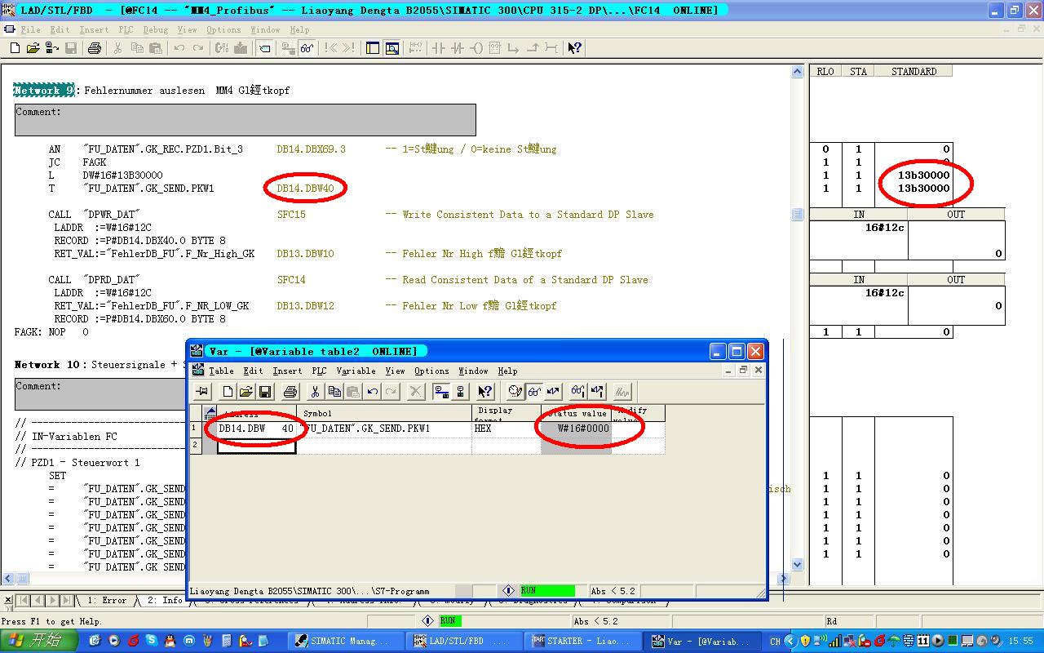Click SFC15 label in code

pos(291,215)
